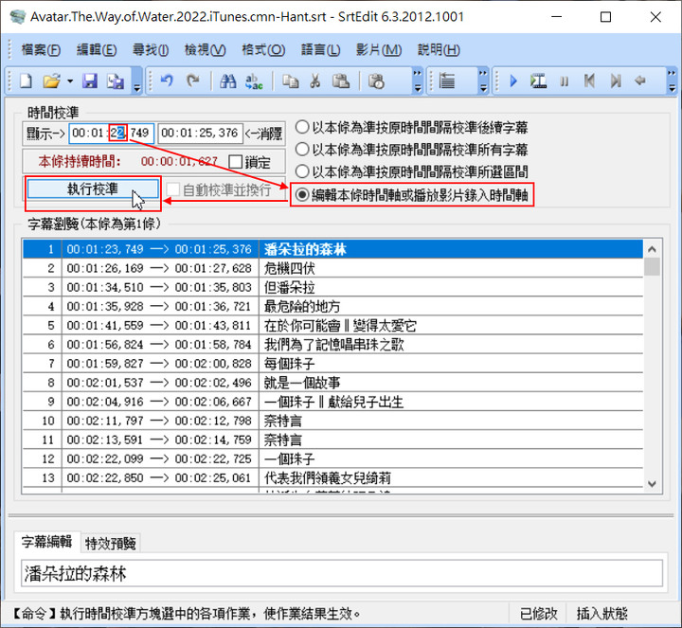Click the film clip playback icon
682x628 pixels.
(538, 81)
